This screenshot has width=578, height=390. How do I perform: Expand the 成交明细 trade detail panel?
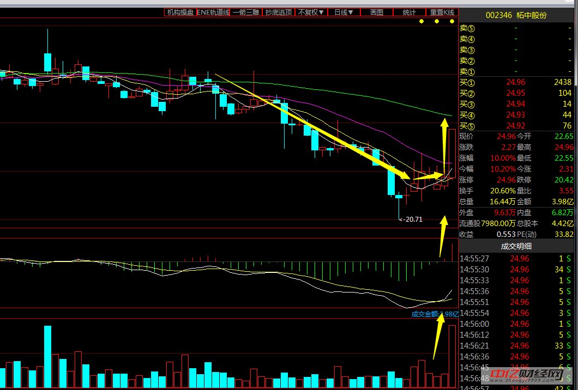pyautogui.click(x=516, y=246)
